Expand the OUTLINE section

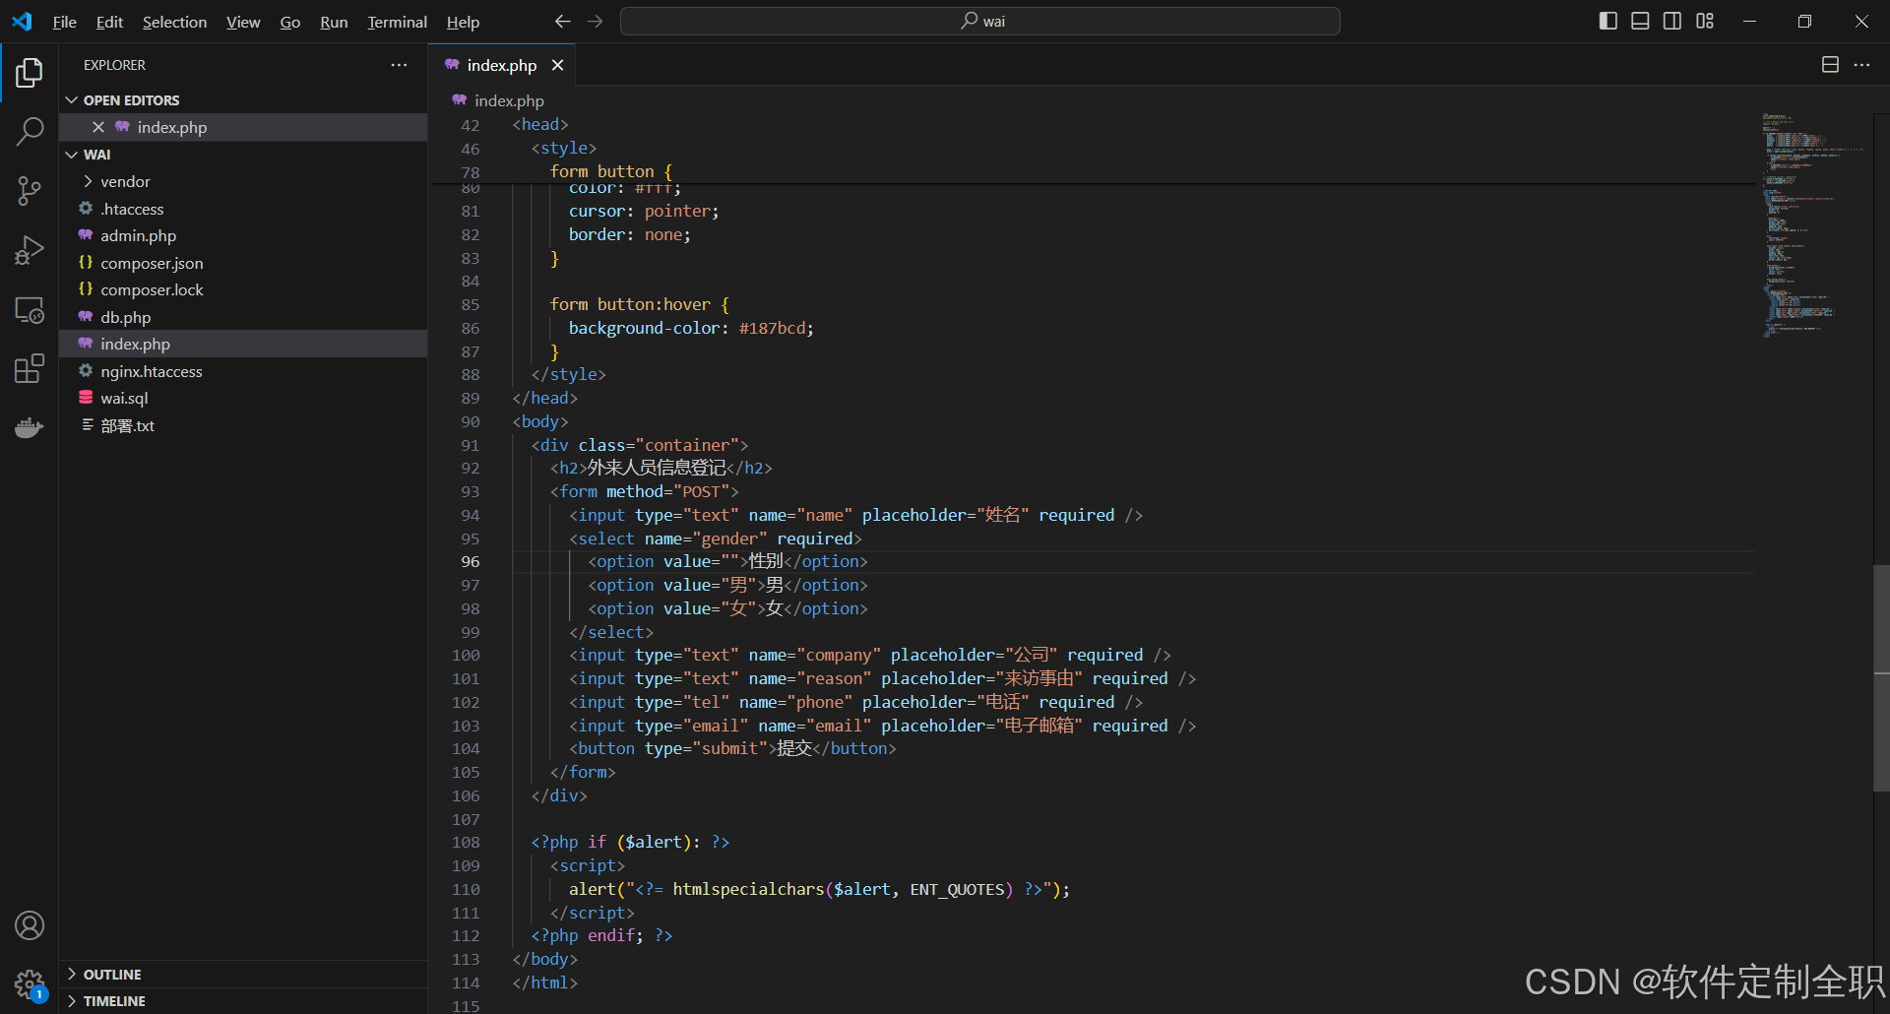(243, 974)
